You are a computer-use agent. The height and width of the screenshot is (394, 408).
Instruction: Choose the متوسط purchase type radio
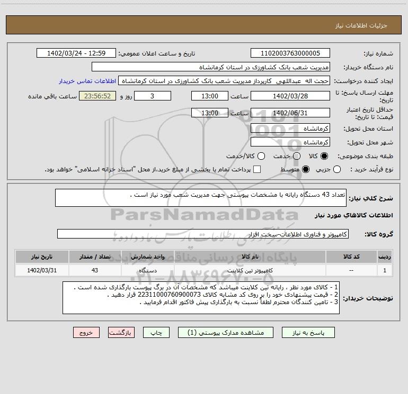click(306, 169)
